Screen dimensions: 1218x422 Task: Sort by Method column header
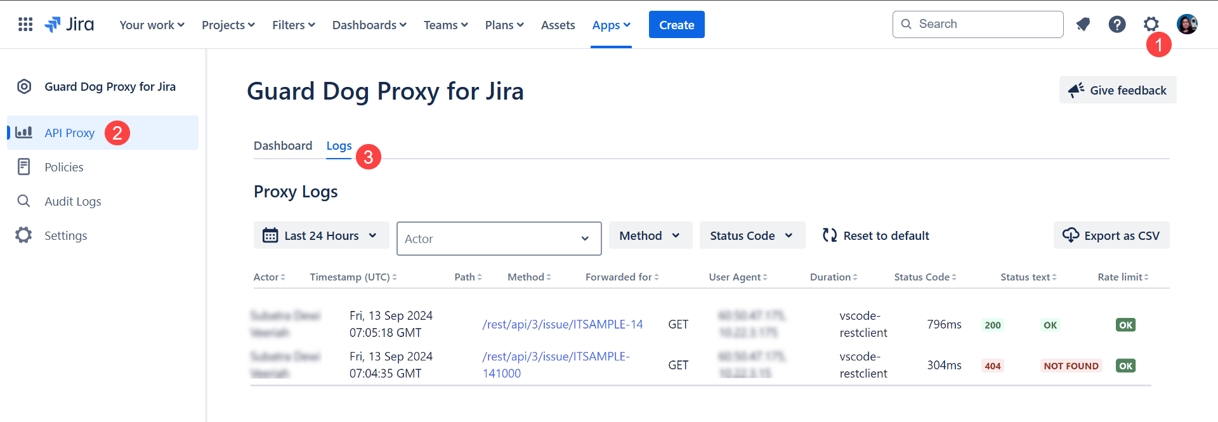(529, 277)
